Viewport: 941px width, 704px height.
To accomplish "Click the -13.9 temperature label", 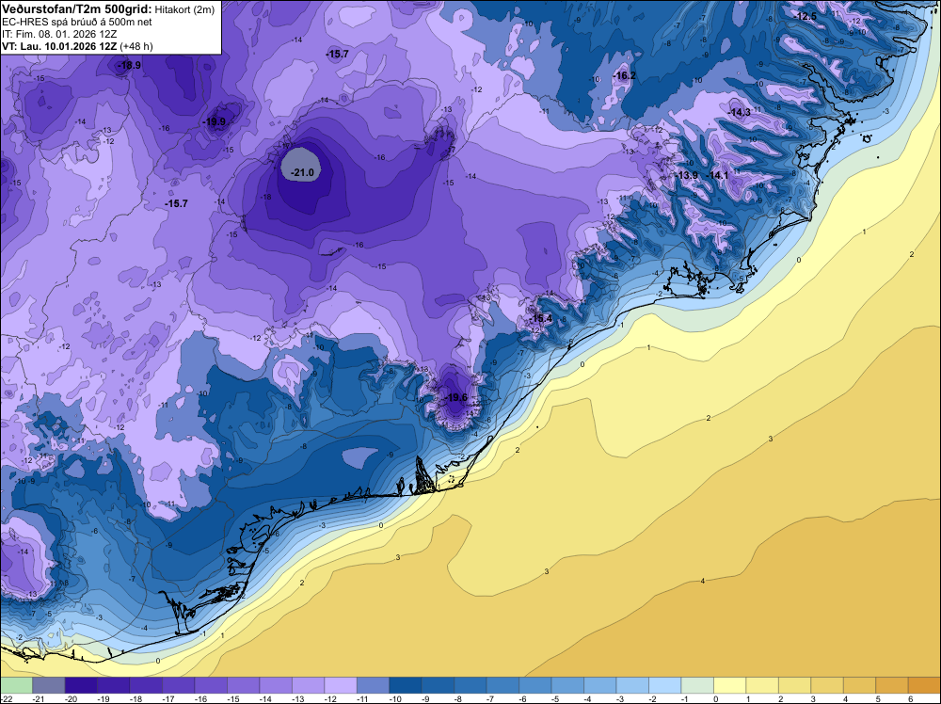I will [687, 175].
